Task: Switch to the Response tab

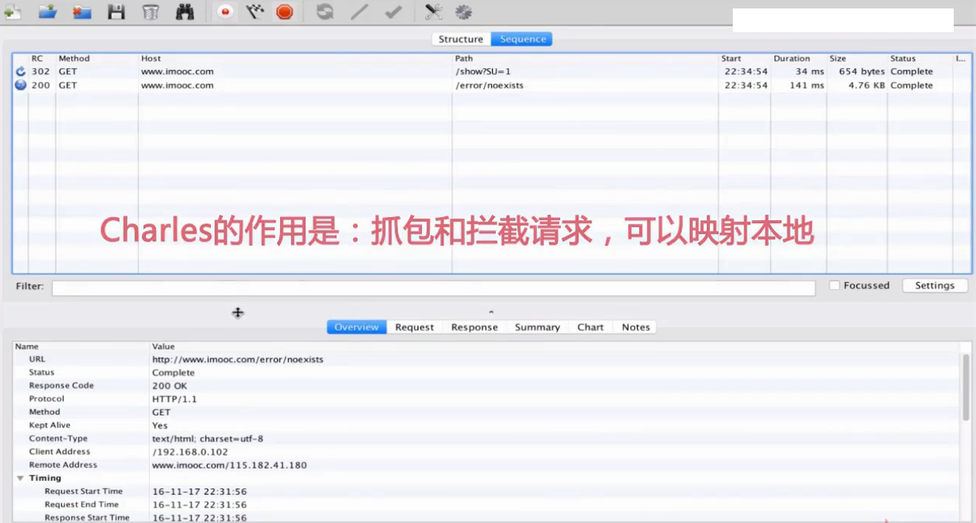Action: pyautogui.click(x=474, y=327)
